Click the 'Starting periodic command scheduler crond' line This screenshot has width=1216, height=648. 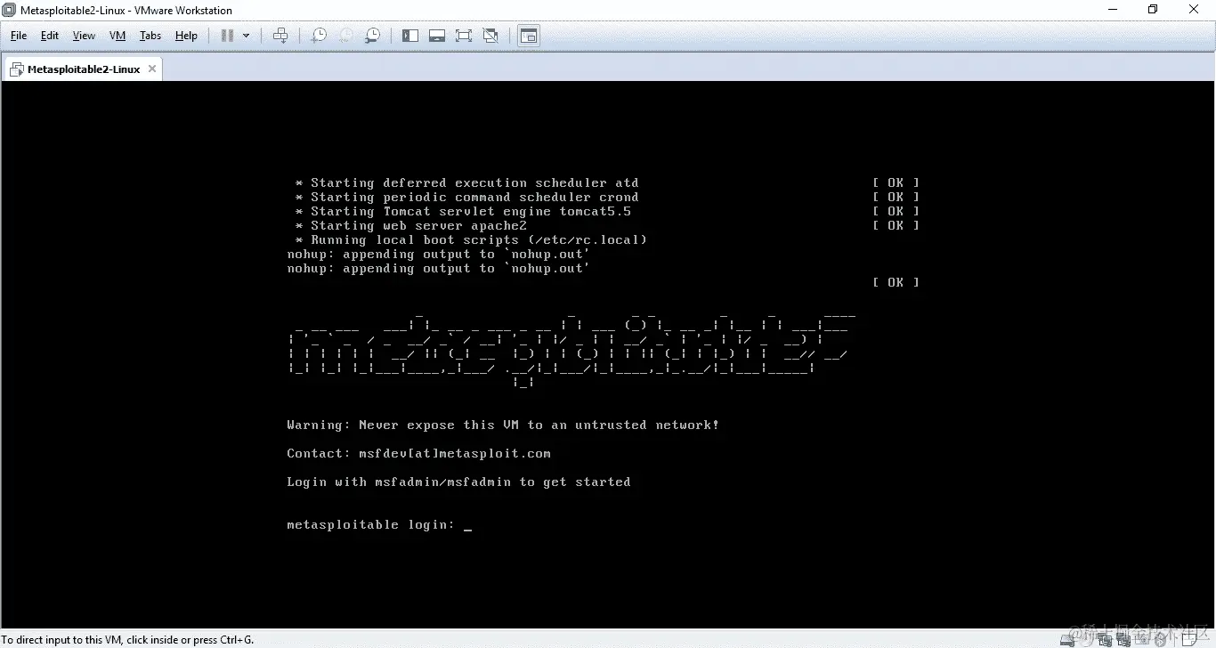467,198
